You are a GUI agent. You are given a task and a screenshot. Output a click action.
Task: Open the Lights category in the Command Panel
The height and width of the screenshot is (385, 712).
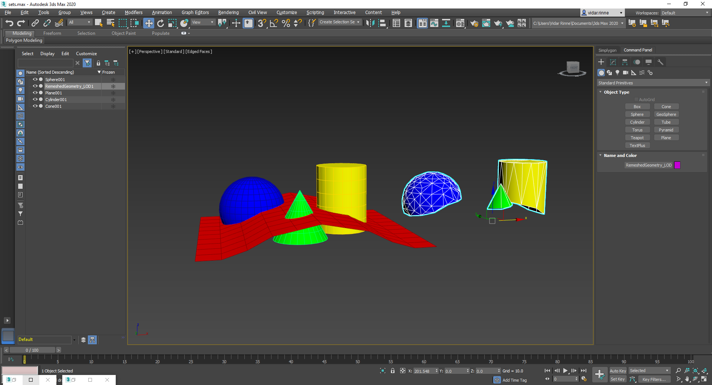coord(617,73)
